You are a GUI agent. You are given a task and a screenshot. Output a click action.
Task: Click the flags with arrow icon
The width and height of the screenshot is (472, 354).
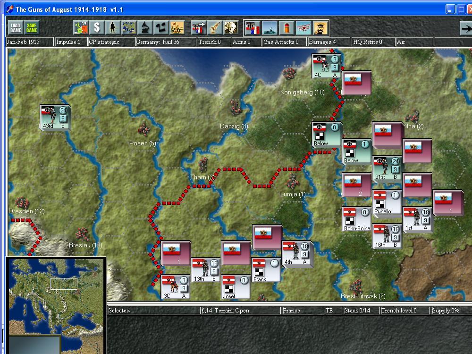[x=199, y=28]
